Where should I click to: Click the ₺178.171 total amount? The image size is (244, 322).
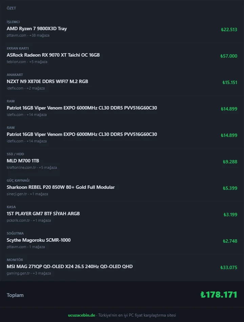(x=219, y=295)
